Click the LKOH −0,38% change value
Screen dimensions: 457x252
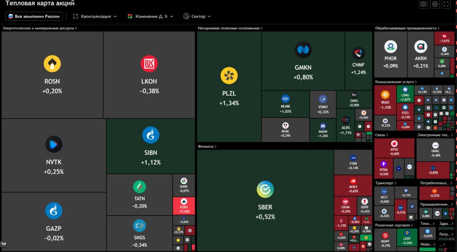tap(149, 91)
